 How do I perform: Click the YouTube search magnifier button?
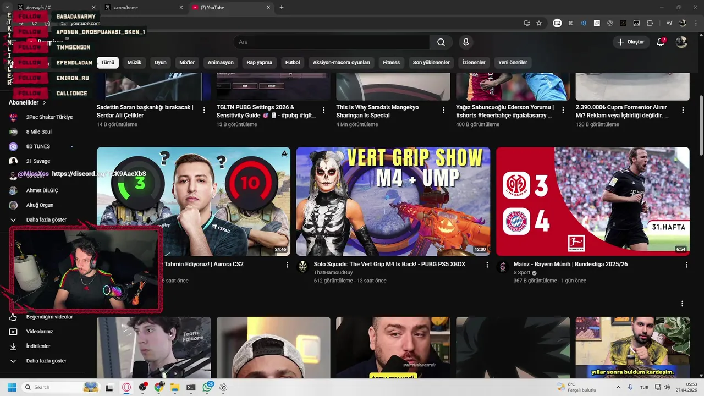click(x=441, y=42)
